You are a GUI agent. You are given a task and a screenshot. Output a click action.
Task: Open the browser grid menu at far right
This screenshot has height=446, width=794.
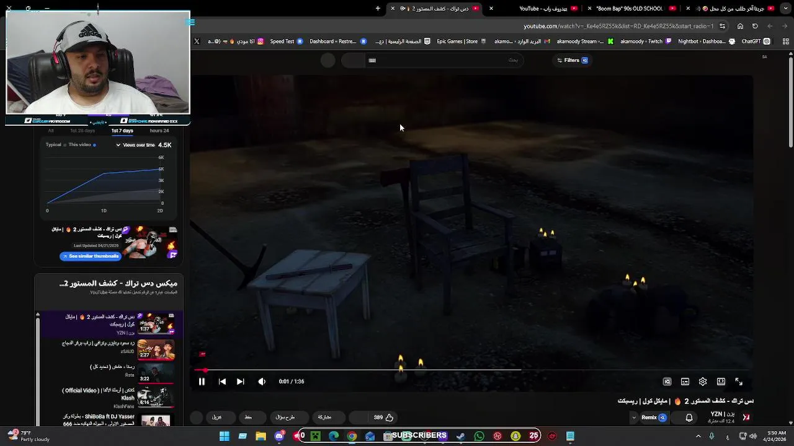785,42
